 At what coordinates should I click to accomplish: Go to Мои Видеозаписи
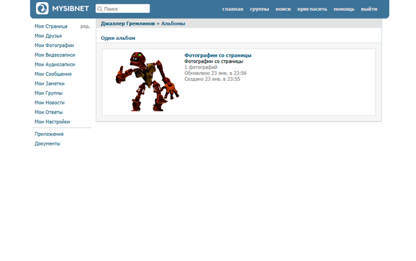pyautogui.click(x=54, y=55)
